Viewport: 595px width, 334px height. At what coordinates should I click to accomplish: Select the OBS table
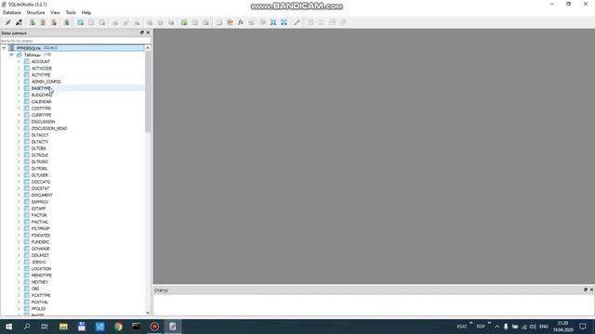35,289
